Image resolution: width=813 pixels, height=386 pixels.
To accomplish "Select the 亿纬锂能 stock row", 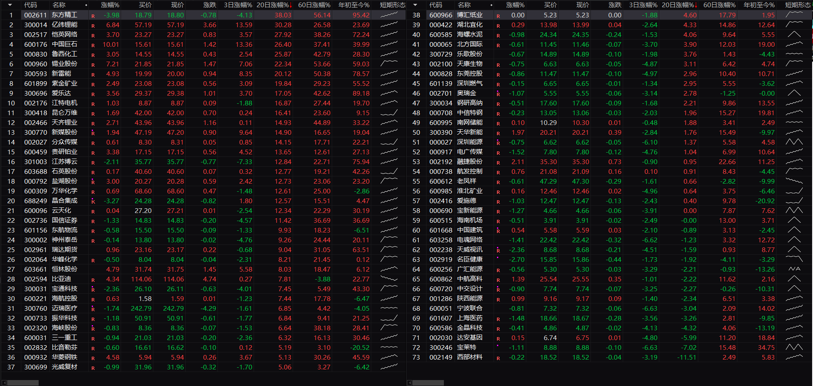I will pos(65,25).
